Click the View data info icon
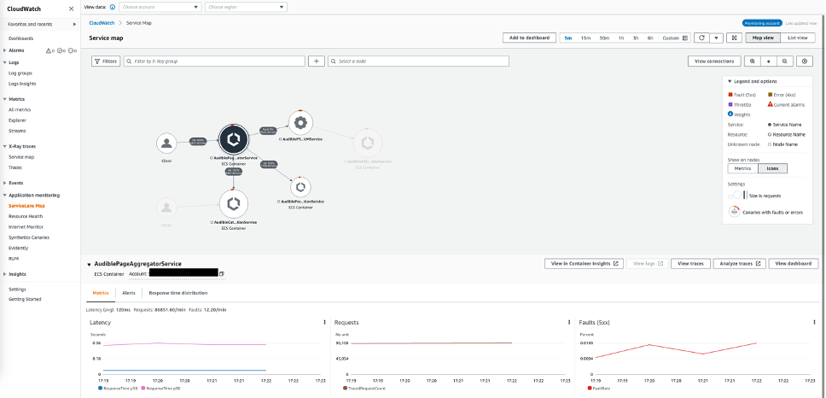826x398 pixels. [x=112, y=8]
